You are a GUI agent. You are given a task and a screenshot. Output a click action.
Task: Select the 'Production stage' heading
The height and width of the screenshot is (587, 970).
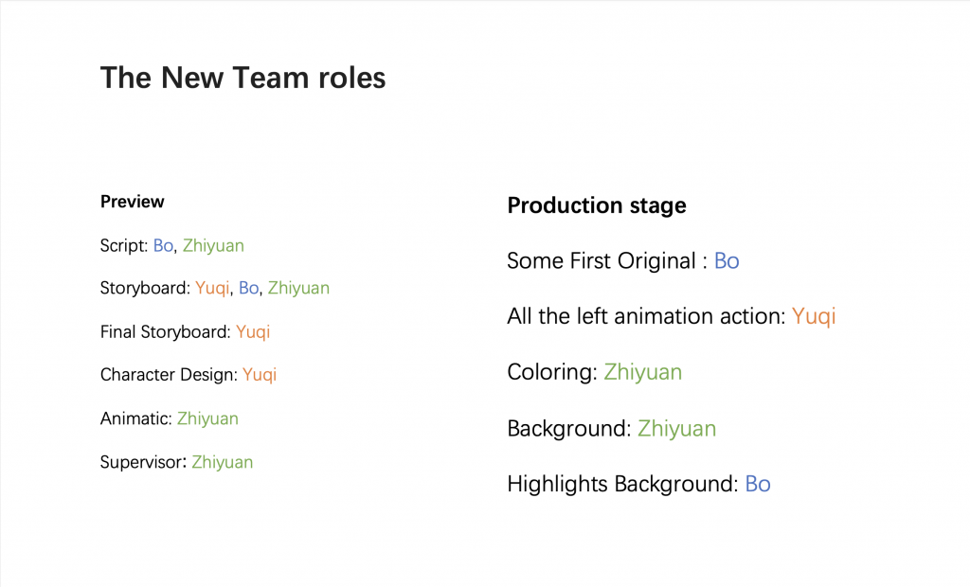point(597,205)
